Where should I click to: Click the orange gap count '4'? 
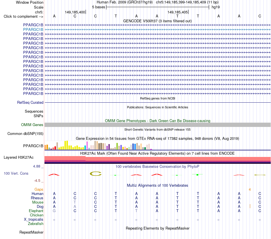coord(250,190)
